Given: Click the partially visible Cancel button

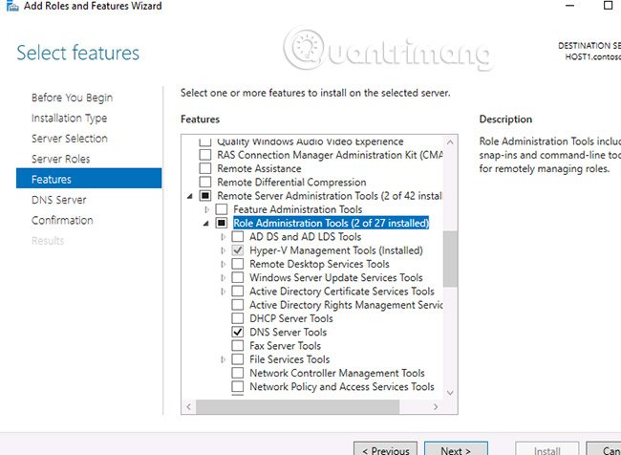Looking at the screenshot, I should point(604,448).
